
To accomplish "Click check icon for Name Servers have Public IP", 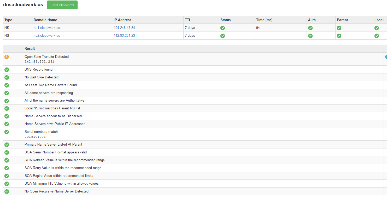I will [x=7, y=124].
